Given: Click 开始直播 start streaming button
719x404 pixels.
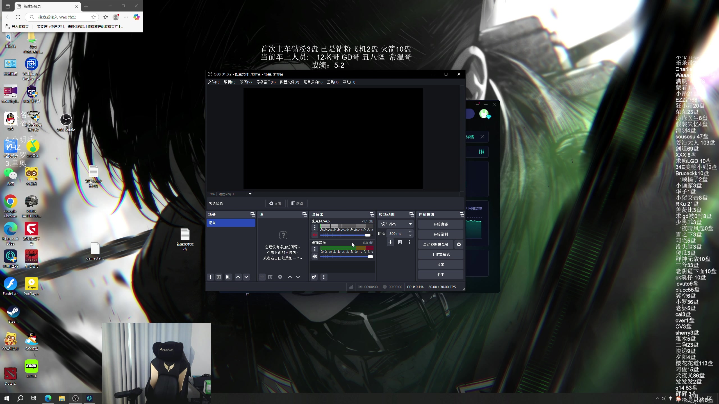Looking at the screenshot, I should click(441, 224).
